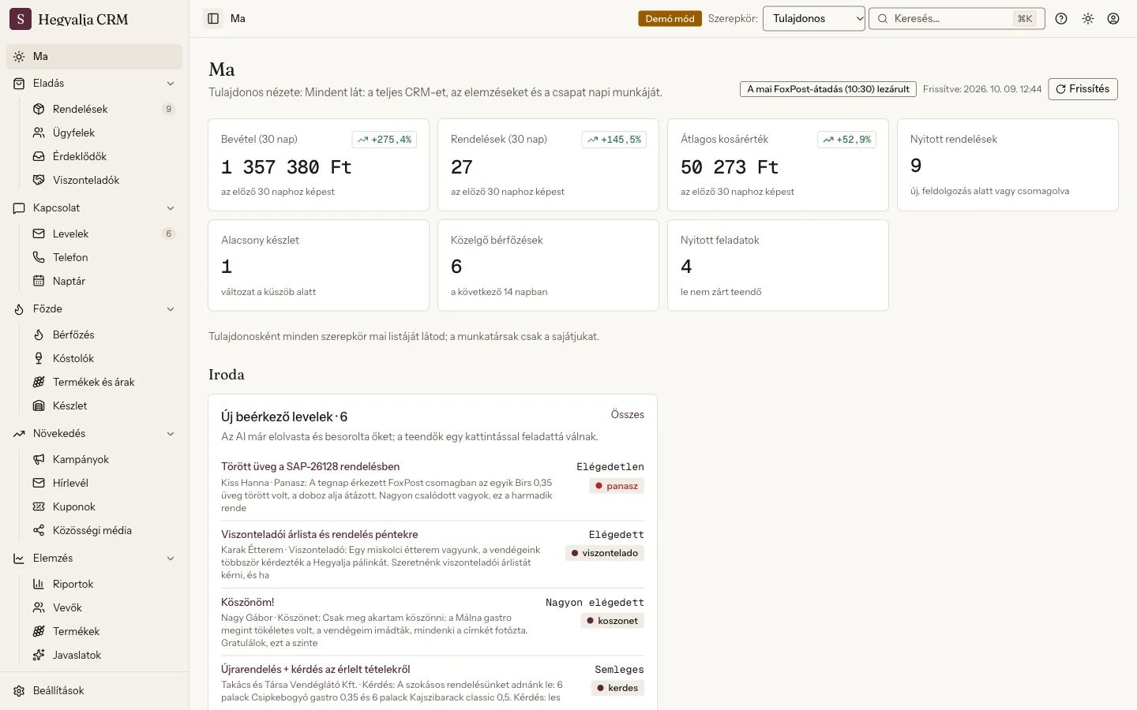This screenshot has height=710, width=1137.
Task: Click the panasz tag
Action: pyautogui.click(x=617, y=486)
